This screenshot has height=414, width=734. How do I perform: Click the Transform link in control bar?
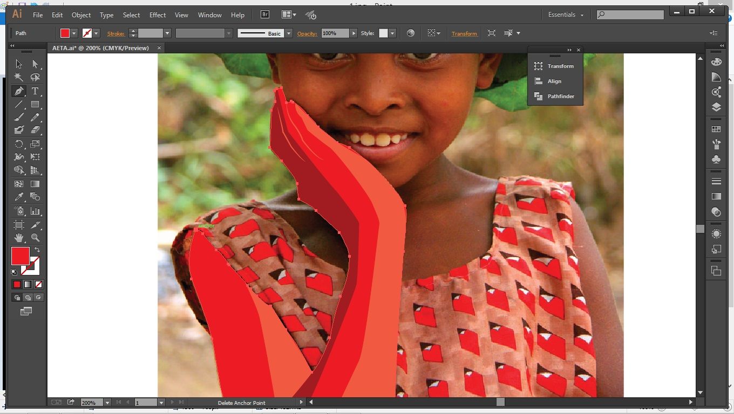[465, 33]
